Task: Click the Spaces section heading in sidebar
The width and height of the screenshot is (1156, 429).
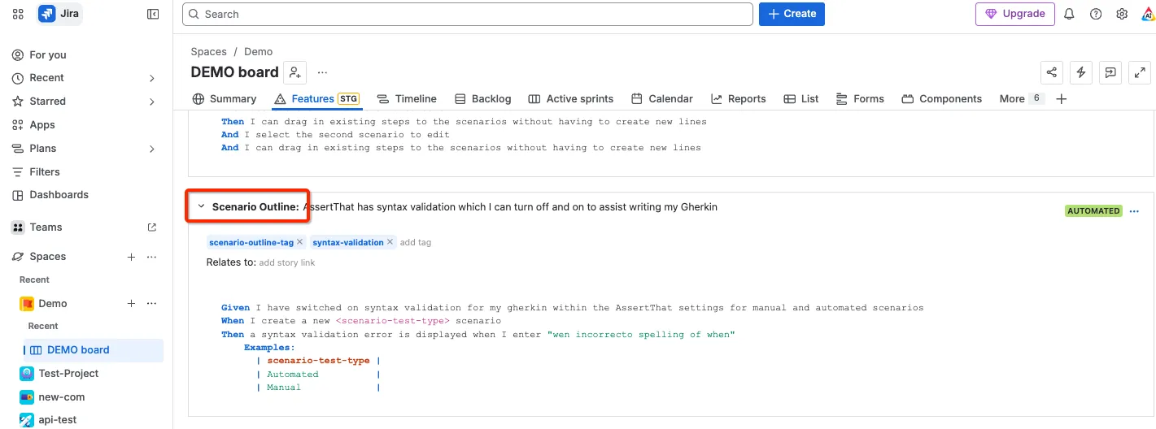Action: click(x=48, y=257)
